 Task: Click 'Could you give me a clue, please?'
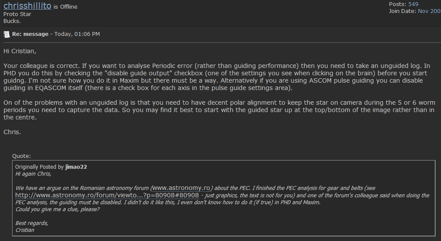tap(58, 209)
